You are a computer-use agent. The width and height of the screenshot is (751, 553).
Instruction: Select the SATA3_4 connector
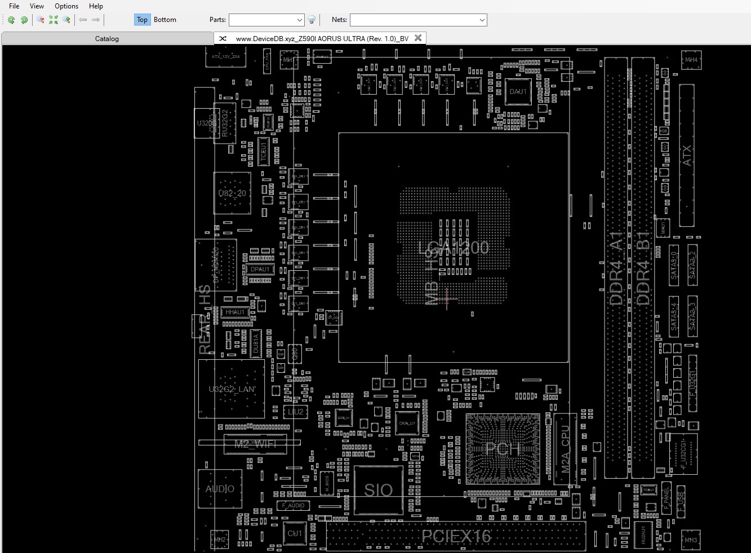pyautogui.click(x=674, y=316)
